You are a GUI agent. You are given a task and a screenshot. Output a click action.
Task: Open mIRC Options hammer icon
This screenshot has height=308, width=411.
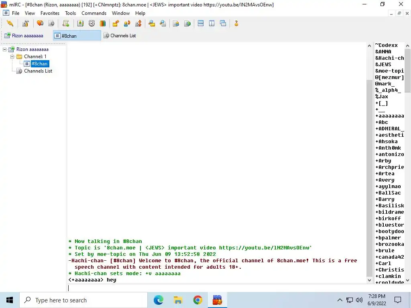pos(25,23)
